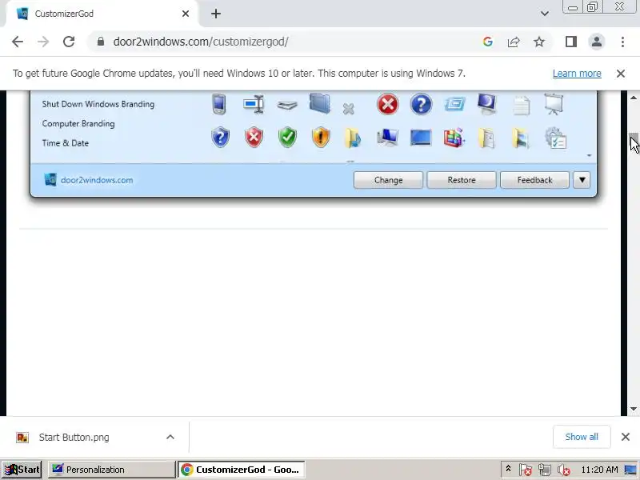The height and width of the screenshot is (480, 640).
Task: Click the Restore button
Action: pyautogui.click(x=462, y=180)
